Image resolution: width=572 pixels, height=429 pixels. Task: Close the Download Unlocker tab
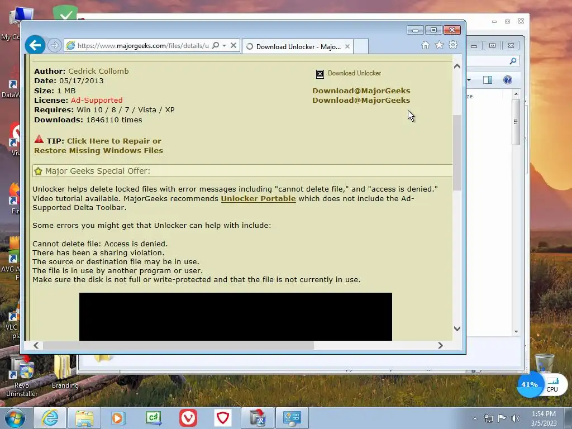(x=347, y=47)
